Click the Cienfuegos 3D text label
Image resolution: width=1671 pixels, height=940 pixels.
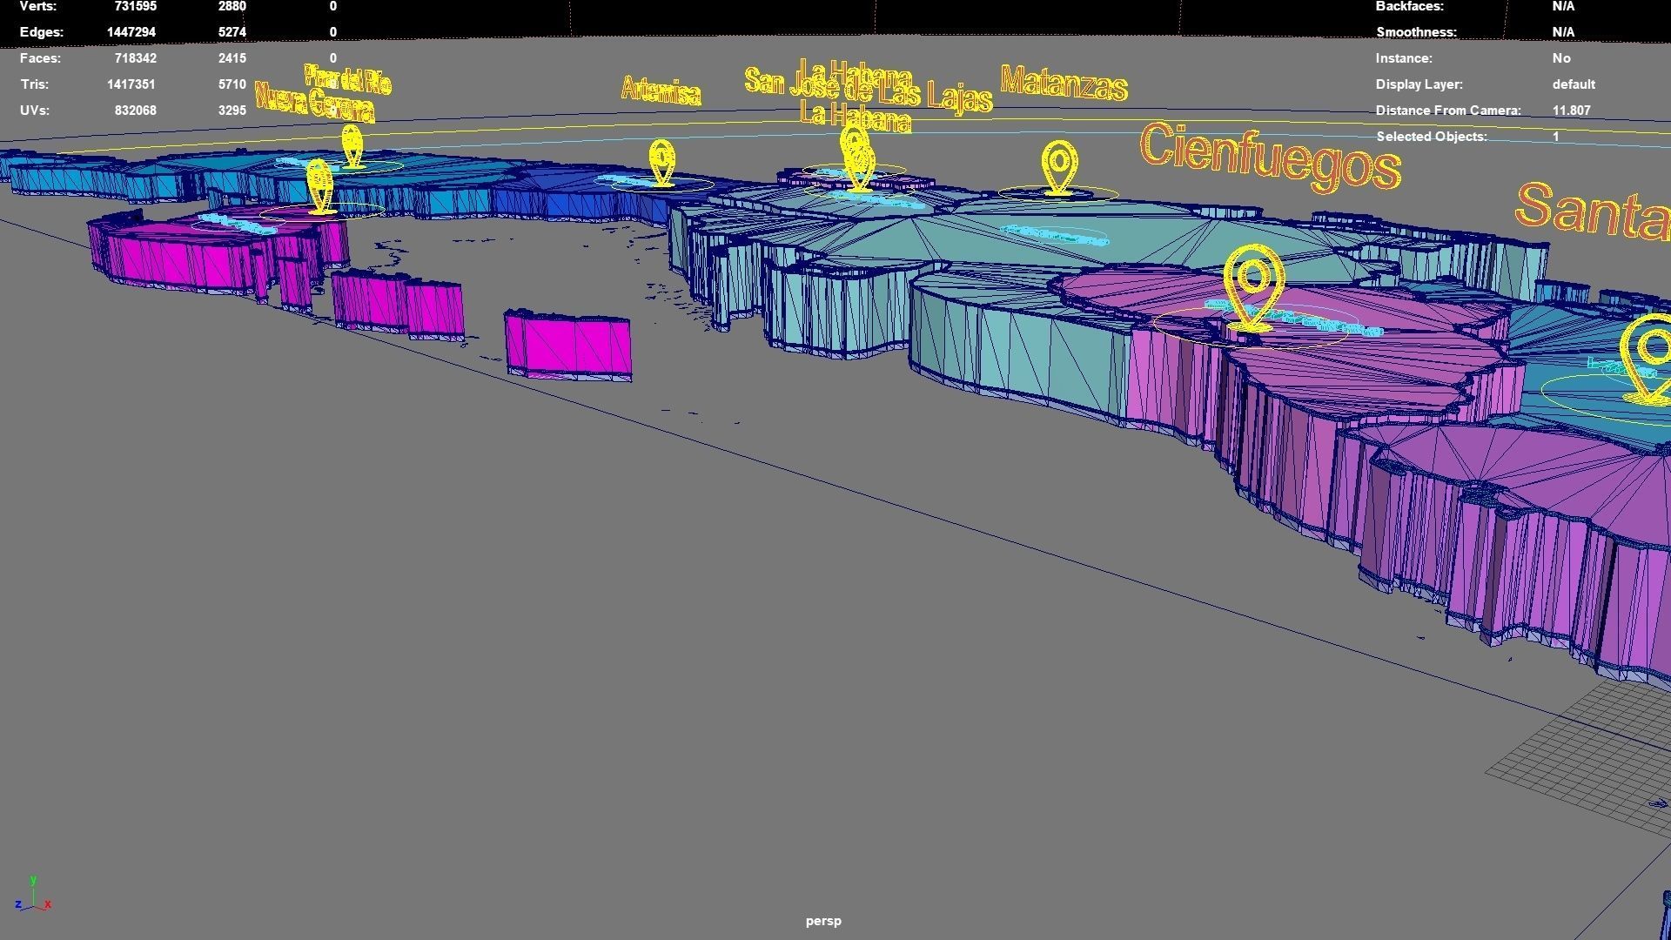(x=1269, y=157)
